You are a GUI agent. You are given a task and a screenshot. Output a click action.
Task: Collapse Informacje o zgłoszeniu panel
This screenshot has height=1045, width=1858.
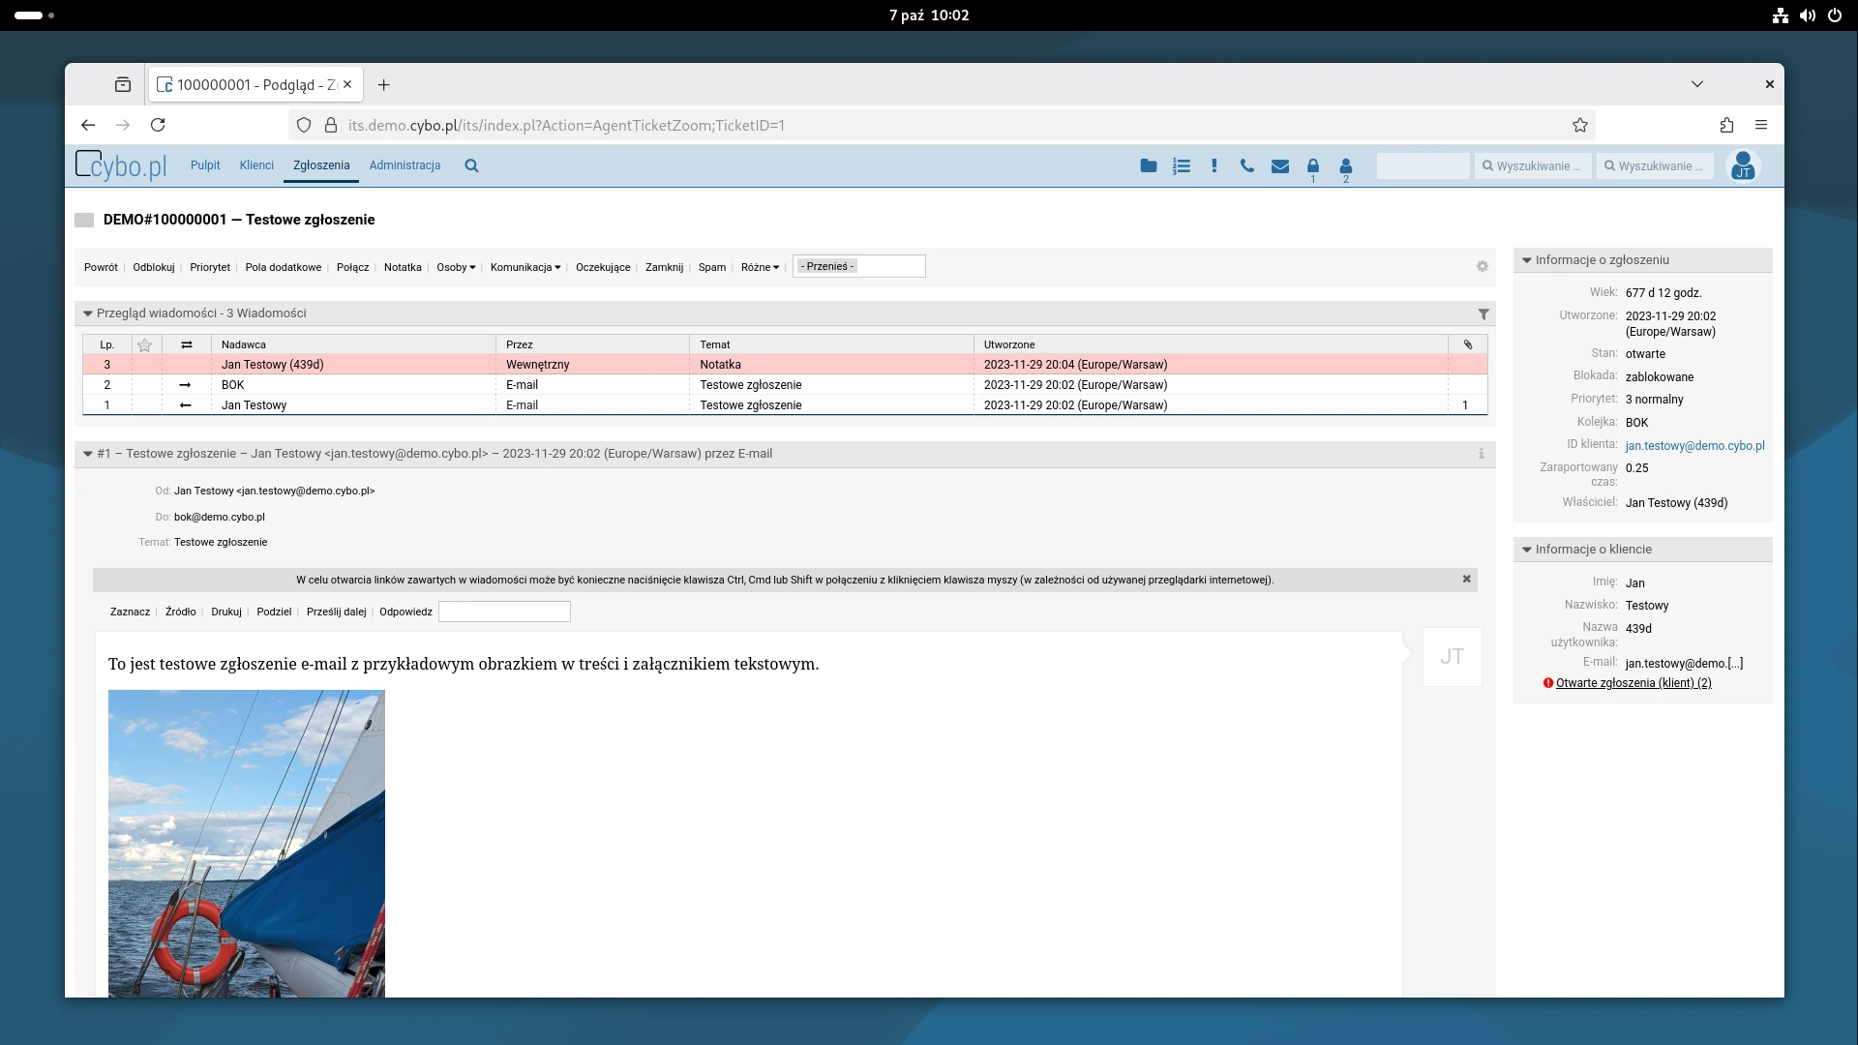pos(1527,260)
